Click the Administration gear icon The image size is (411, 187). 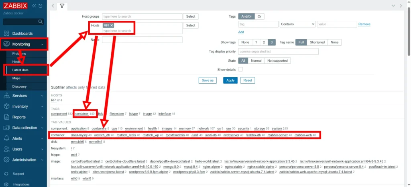click(6, 160)
